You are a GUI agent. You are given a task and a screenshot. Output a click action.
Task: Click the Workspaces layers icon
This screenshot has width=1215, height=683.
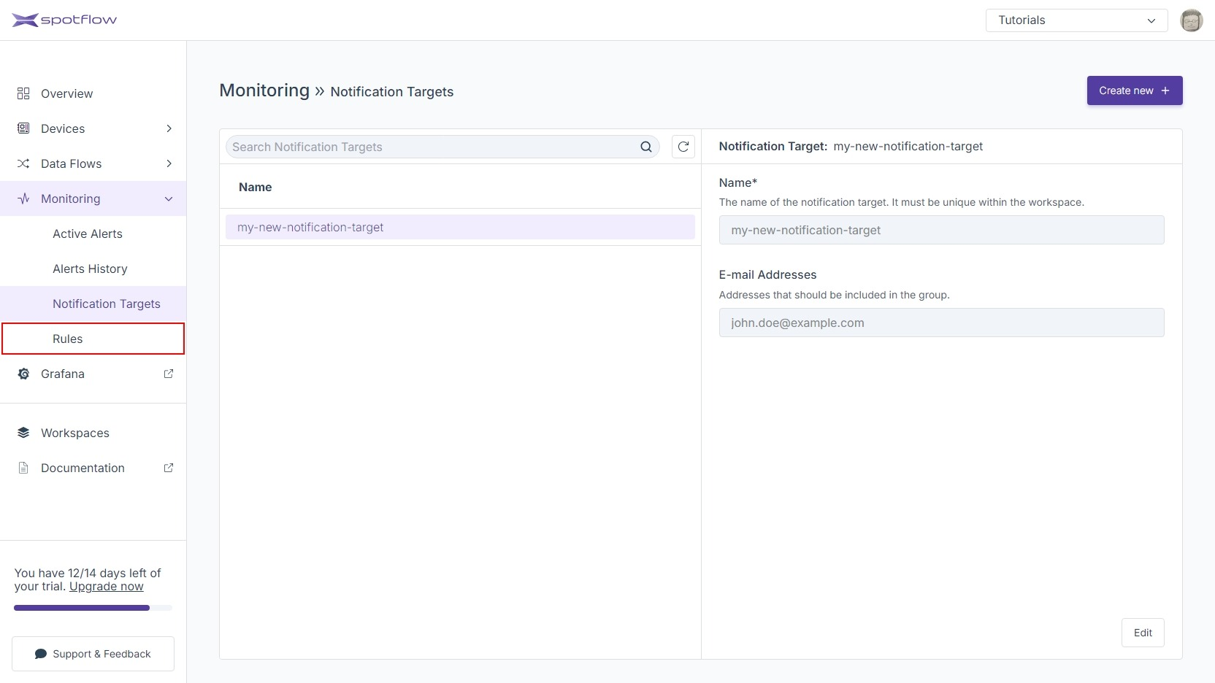[x=23, y=433]
